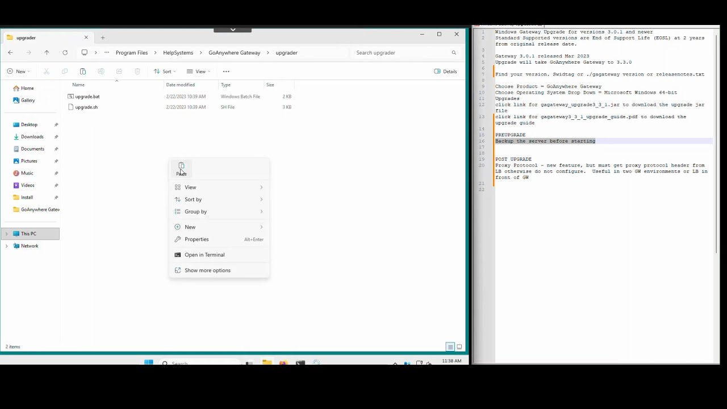
Task: Expand chevron after GoAnywhere Gateway breadcrumb
Action: [268, 53]
